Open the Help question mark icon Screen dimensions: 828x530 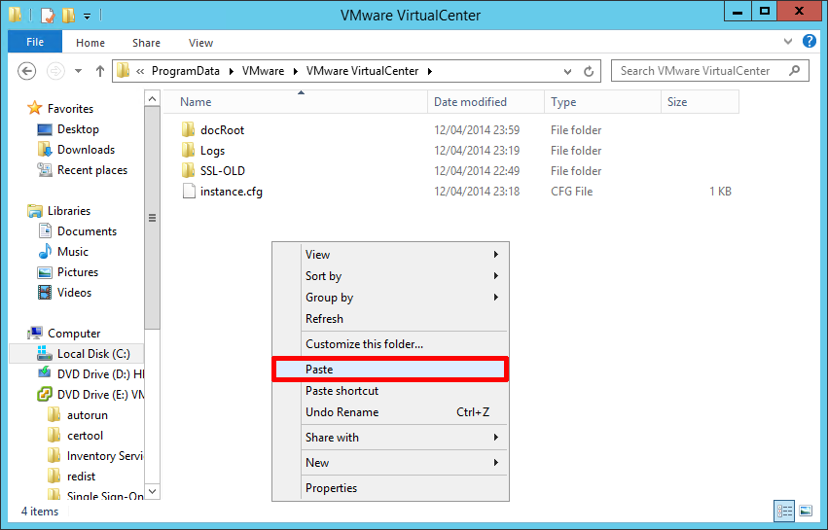tap(809, 41)
